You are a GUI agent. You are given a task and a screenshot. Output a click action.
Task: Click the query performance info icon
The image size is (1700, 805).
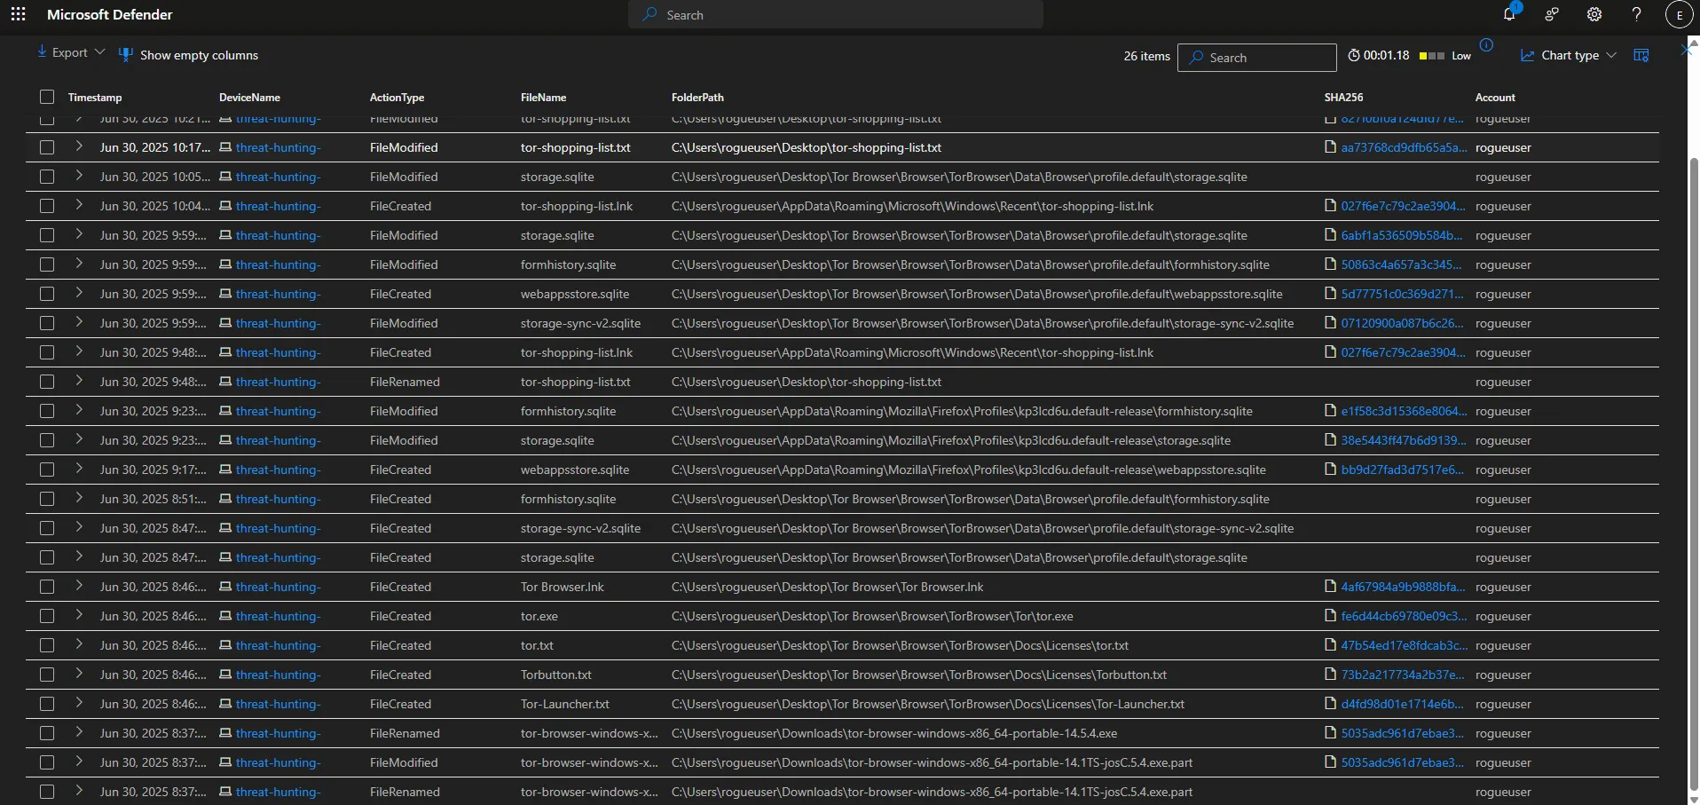[1486, 45]
